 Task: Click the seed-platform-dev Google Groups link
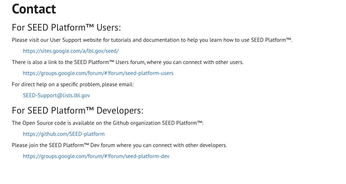[x=96, y=156]
